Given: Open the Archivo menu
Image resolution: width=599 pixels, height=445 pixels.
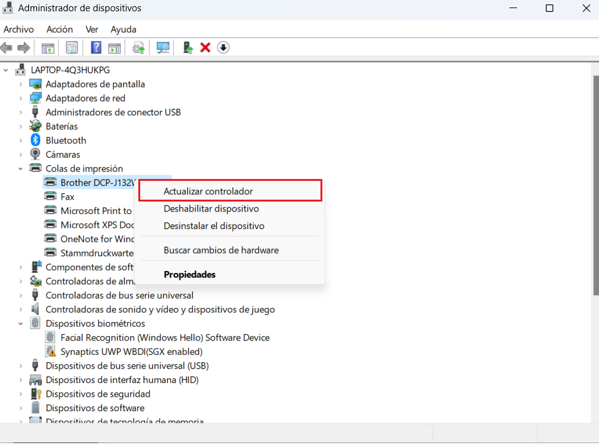Looking at the screenshot, I should (x=19, y=29).
